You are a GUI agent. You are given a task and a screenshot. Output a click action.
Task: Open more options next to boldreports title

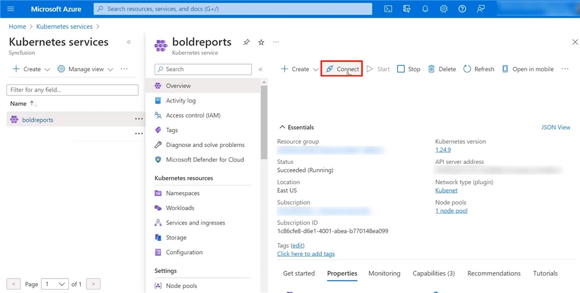(276, 42)
